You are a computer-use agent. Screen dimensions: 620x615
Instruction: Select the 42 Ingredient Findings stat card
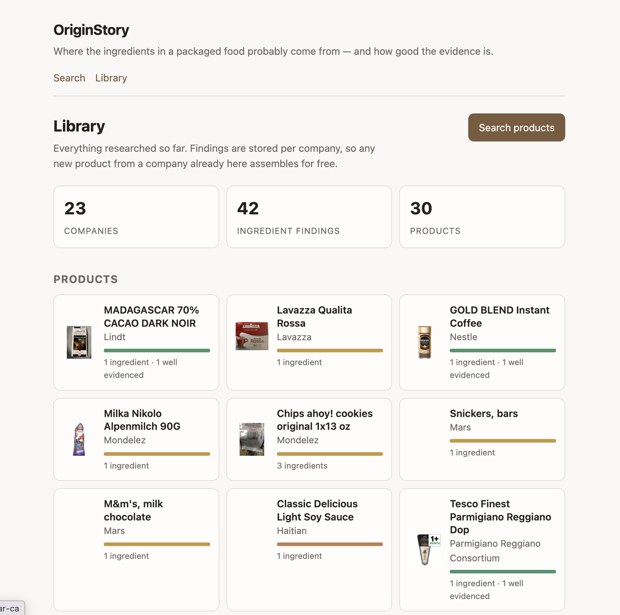pyautogui.click(x=309, y=217)
